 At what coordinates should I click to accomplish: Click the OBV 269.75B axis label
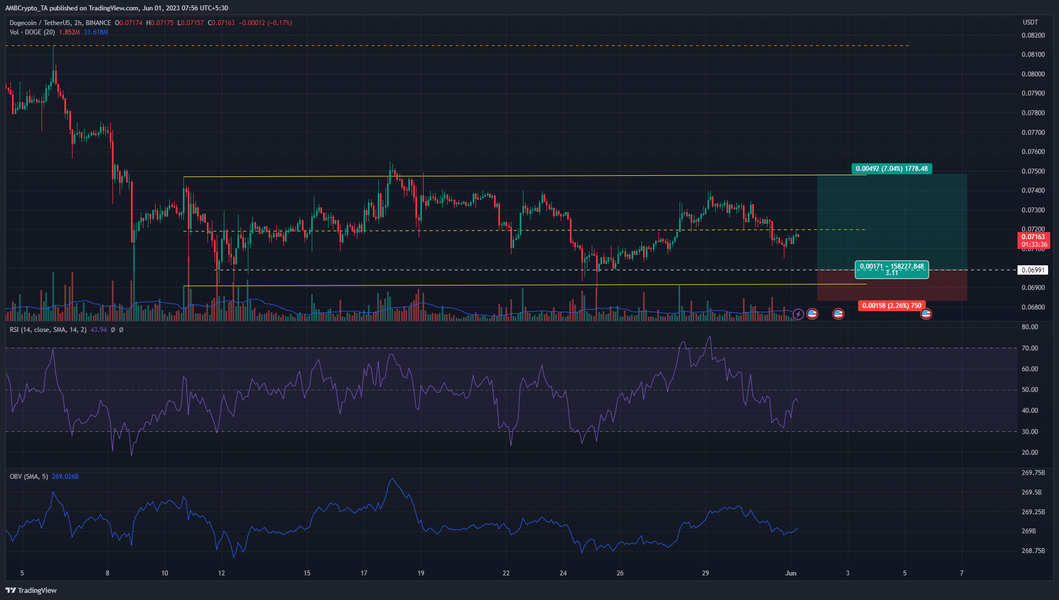pyautogui.click(x=1033, y=473)
